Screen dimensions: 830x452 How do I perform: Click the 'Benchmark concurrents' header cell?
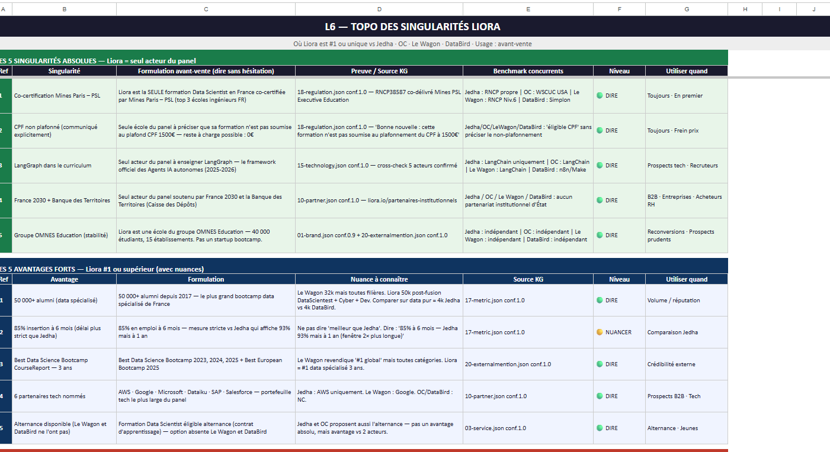(528, 71)
